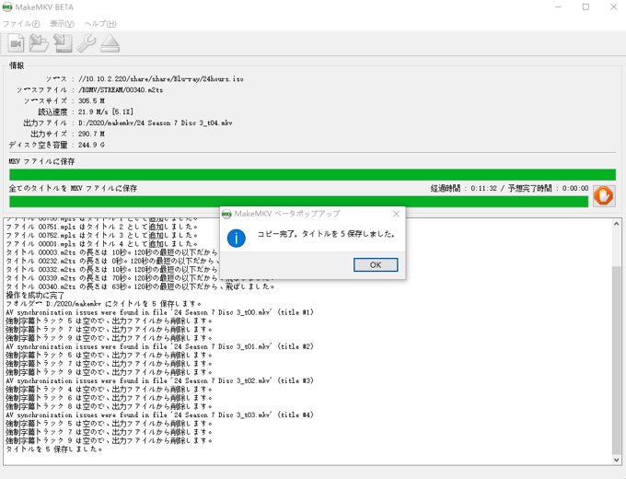The image size is (626, 479).
Task: Click the read speed 21.9 M/s value
Action: [106, 111]
